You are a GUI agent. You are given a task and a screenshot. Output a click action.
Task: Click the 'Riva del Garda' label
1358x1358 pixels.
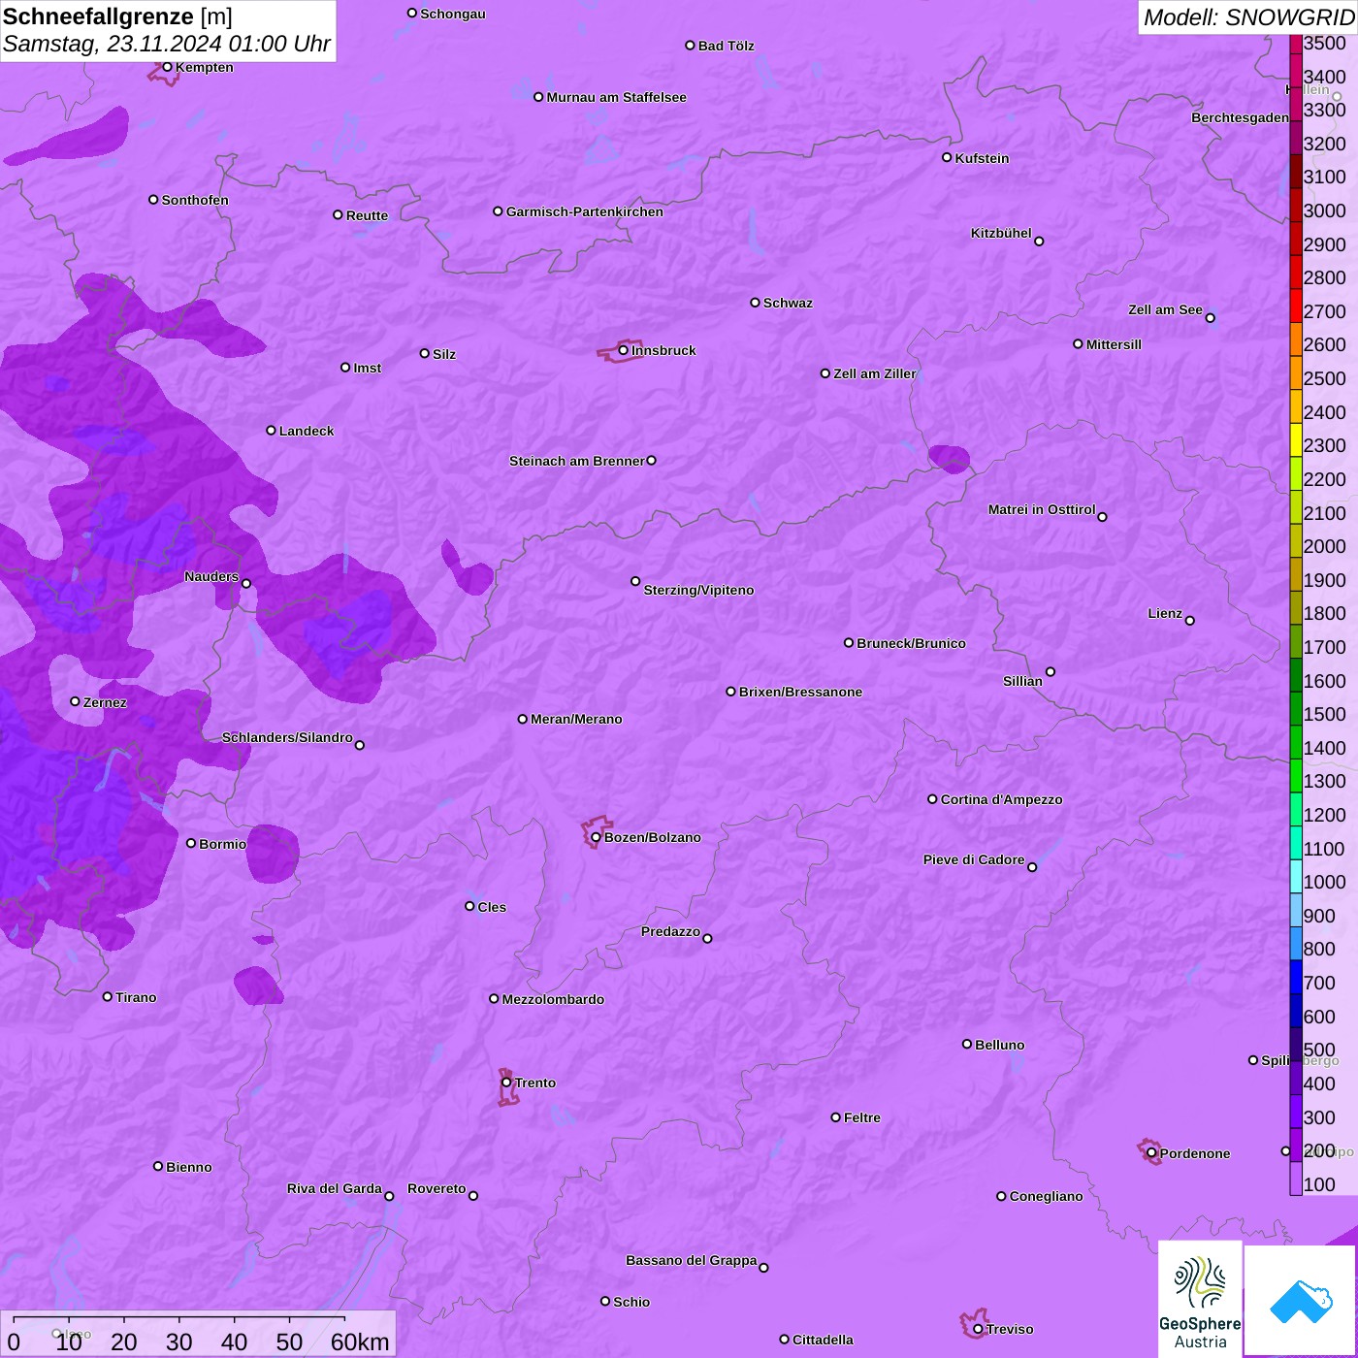[334, 1188]
